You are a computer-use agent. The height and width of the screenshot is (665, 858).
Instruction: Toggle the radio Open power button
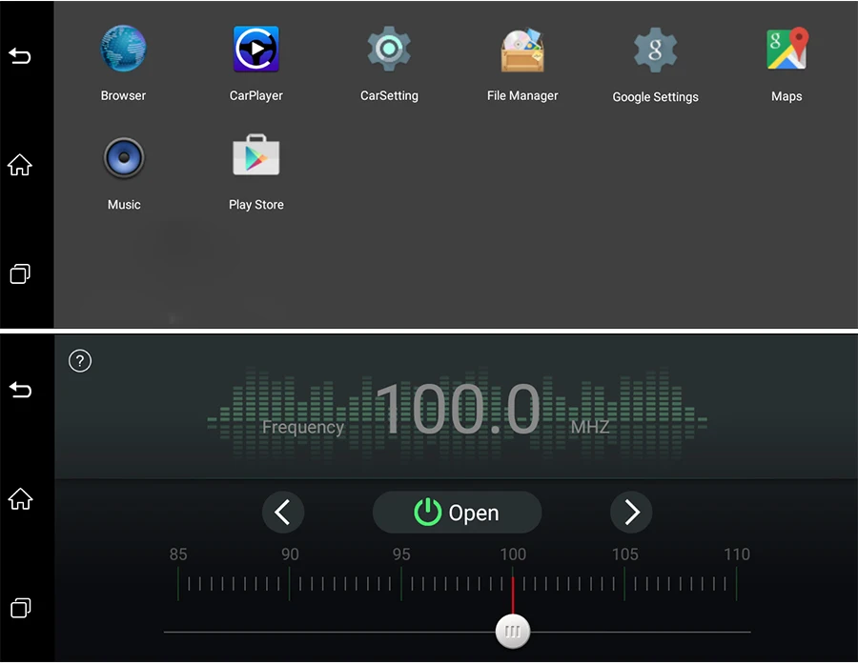(x=457, y=513)
